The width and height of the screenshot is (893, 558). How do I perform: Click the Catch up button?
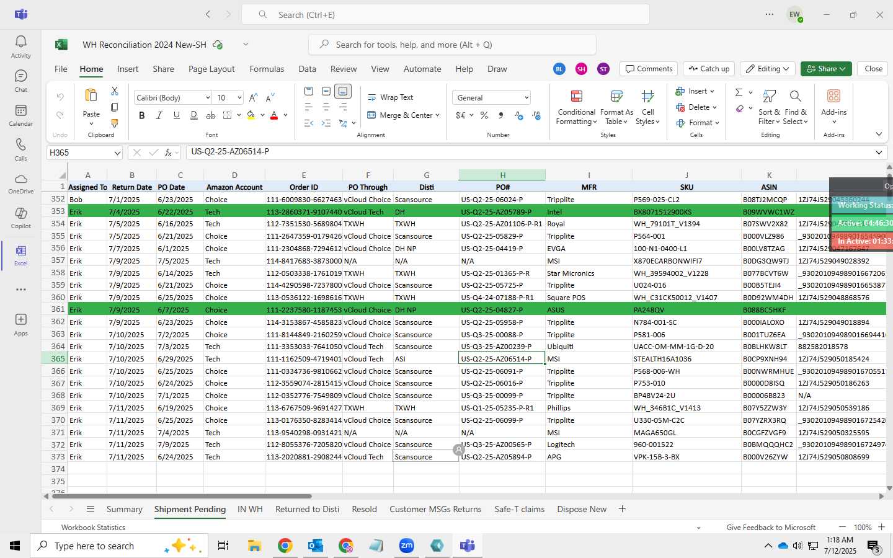click(709, 69)
